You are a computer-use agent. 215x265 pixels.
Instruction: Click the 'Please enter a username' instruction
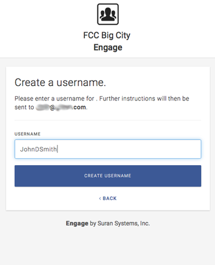pyautogui.click(x=54, y=99)
